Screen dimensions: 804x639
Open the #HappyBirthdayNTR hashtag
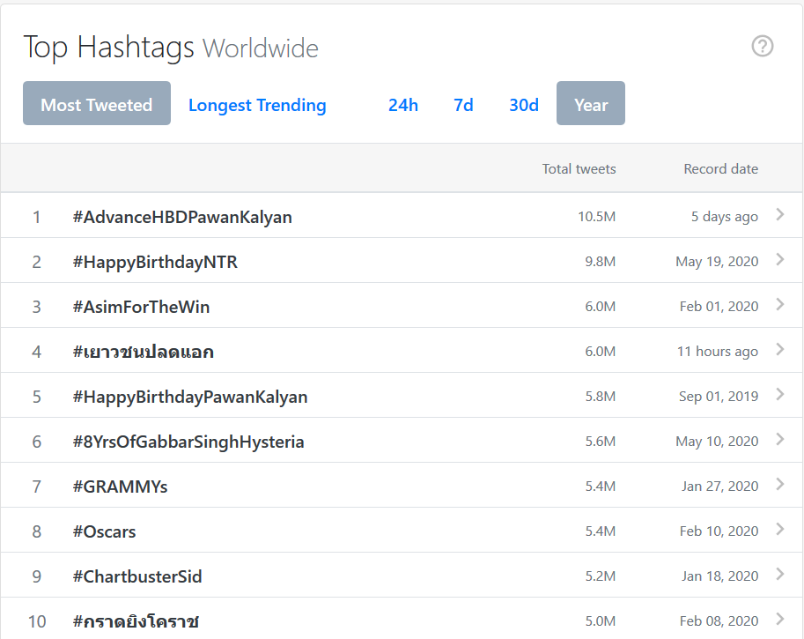155,263
